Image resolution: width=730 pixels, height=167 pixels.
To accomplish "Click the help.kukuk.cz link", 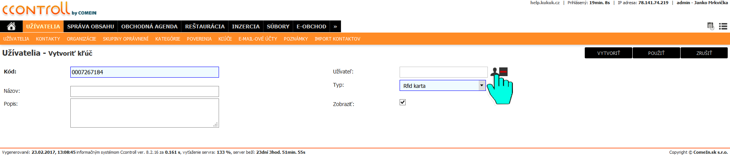I will click(544, 3).
